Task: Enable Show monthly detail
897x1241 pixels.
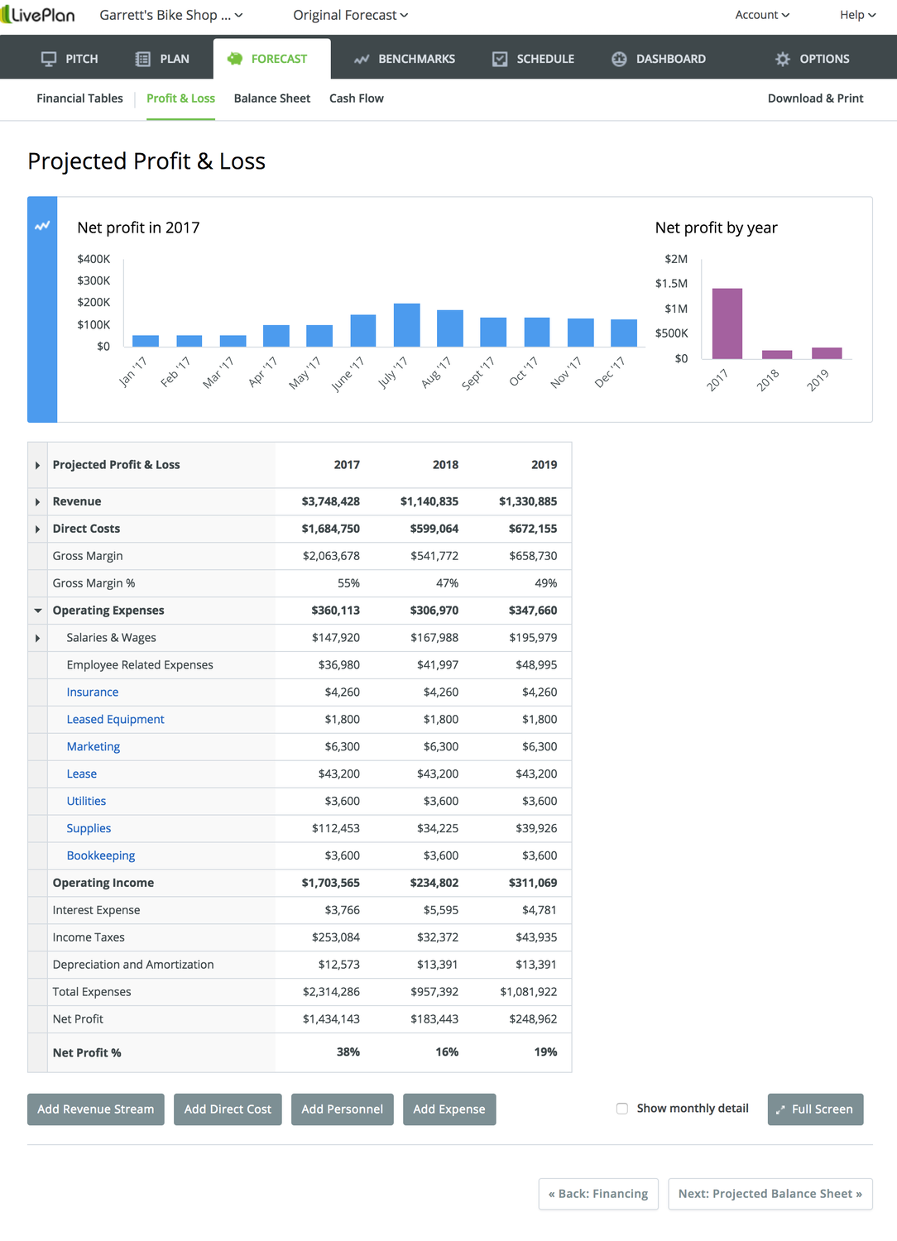Action: coord(621,1108)
